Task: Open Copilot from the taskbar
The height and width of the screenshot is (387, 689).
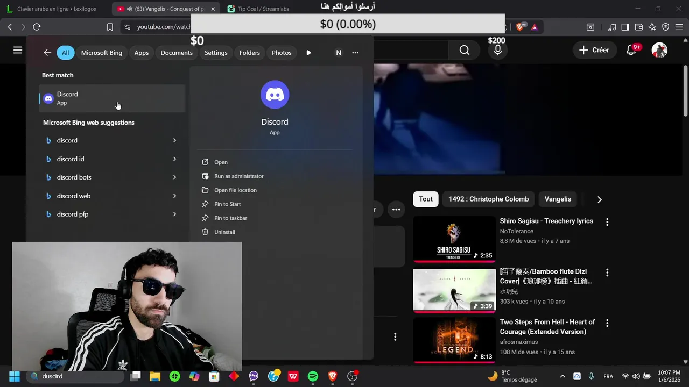Action: [x=194, y=376]
